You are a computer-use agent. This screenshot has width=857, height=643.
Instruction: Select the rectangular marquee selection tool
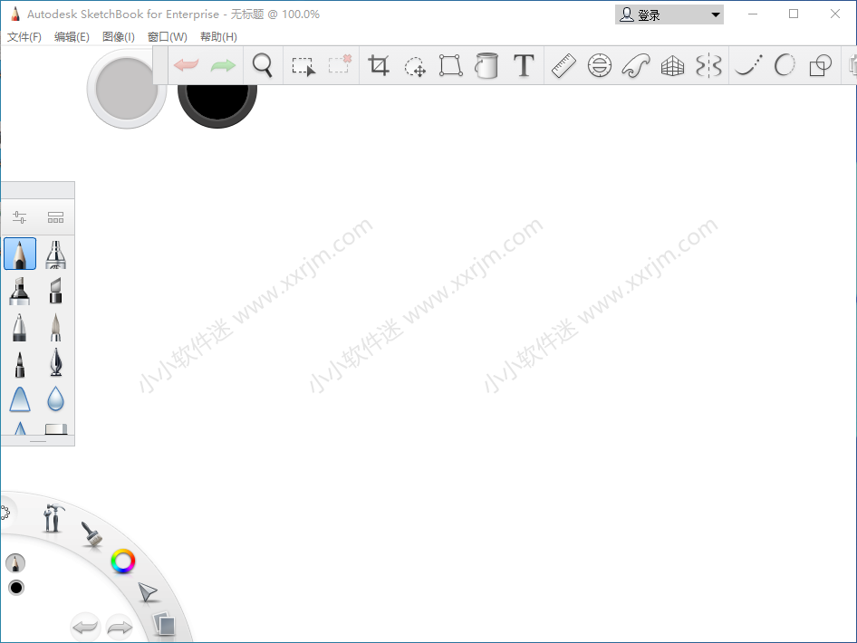(x=303, y=65)
